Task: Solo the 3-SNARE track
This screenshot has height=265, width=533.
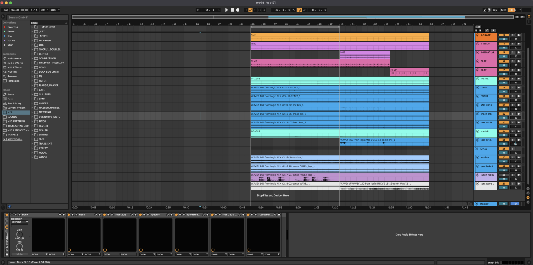Action: pos(512,35)
